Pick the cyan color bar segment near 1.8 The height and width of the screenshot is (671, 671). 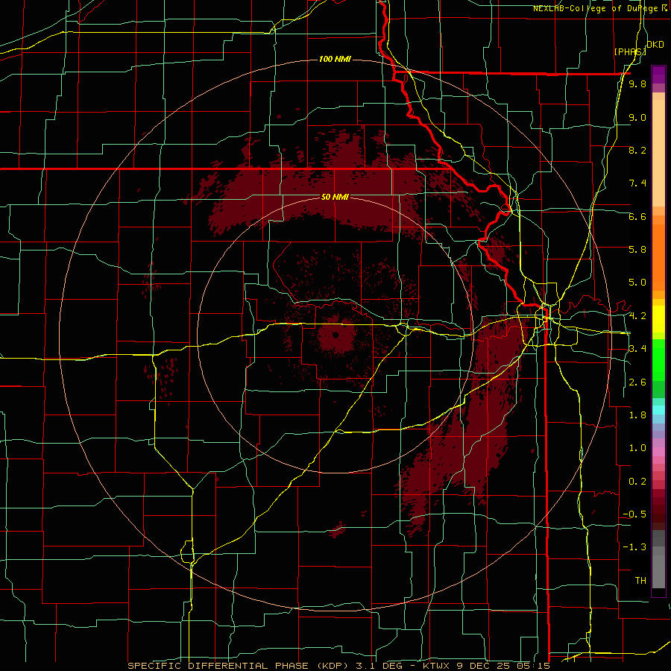pos(658,410)
